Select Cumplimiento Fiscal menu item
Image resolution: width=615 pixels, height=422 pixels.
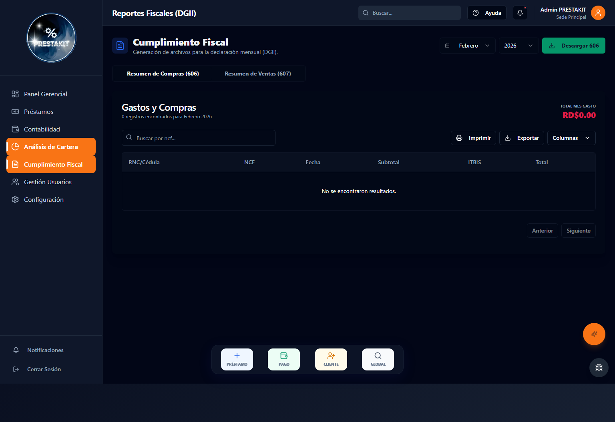click(x=51, y=164)
